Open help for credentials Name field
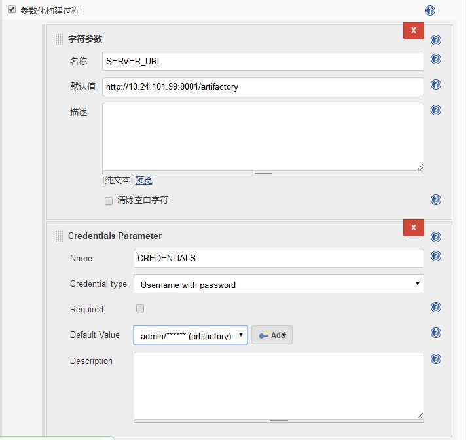Viewport: 476px width, 440px height. tap(436, 256)
